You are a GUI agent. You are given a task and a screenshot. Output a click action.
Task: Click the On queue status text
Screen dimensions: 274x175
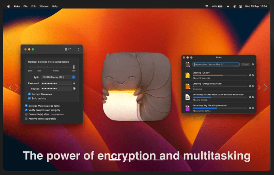[197, 89]
